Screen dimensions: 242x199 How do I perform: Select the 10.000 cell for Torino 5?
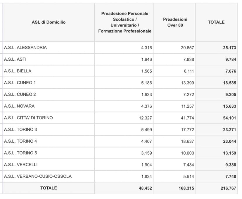tap(187, 153)
